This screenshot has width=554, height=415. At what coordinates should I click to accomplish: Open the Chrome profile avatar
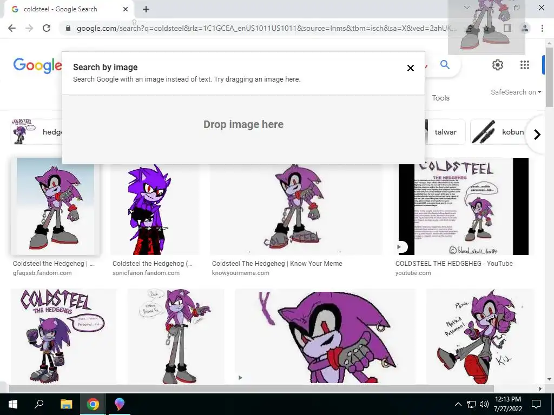point(525,28)
